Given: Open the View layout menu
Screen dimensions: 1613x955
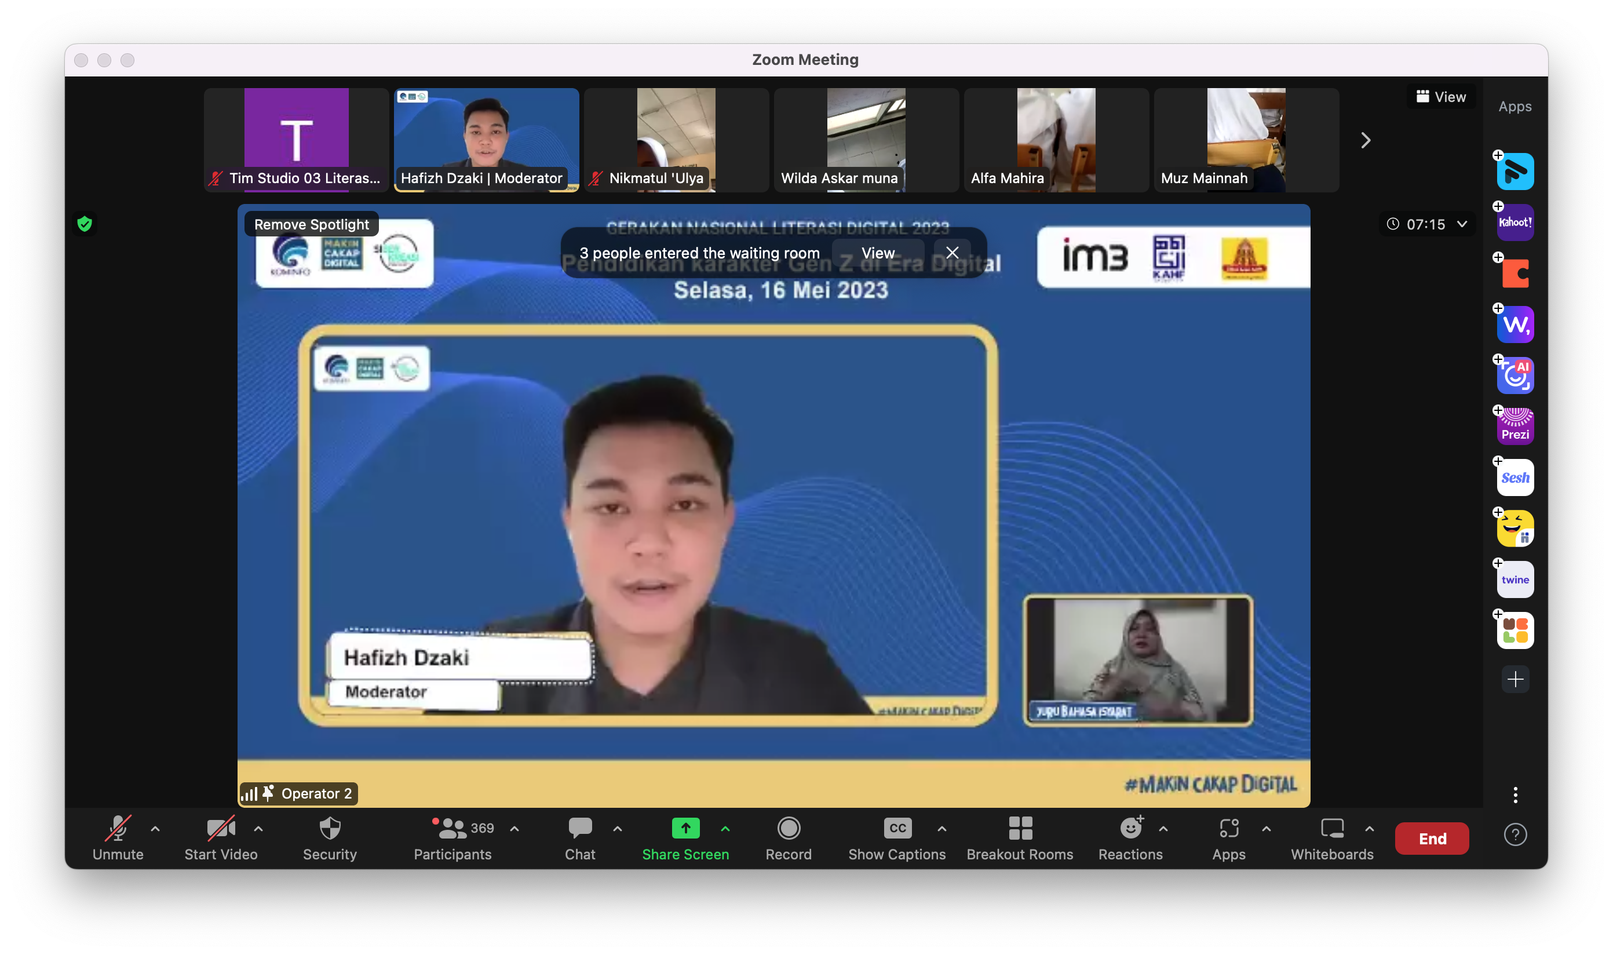Looking at the screenshot, I should coord(1440,97).
